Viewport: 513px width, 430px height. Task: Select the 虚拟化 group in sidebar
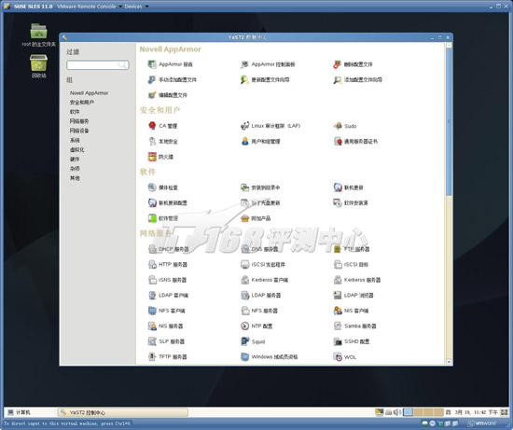point(76,150)
